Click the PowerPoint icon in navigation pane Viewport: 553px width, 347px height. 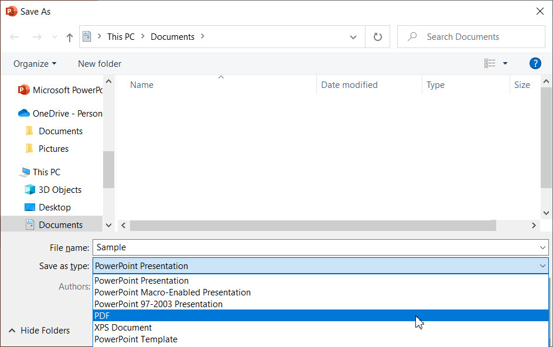click(x=23, y=90)
